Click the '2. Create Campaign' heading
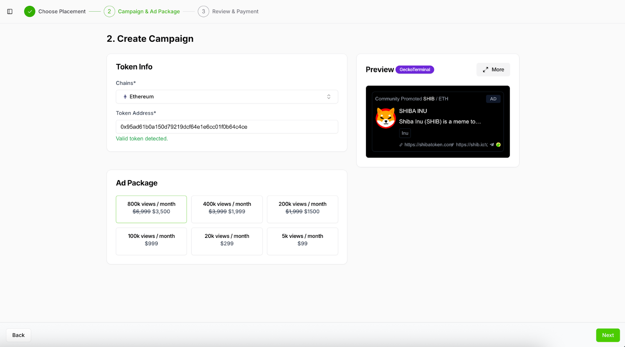This screenshot has height=347, width=625. click(x=150, y=39)
